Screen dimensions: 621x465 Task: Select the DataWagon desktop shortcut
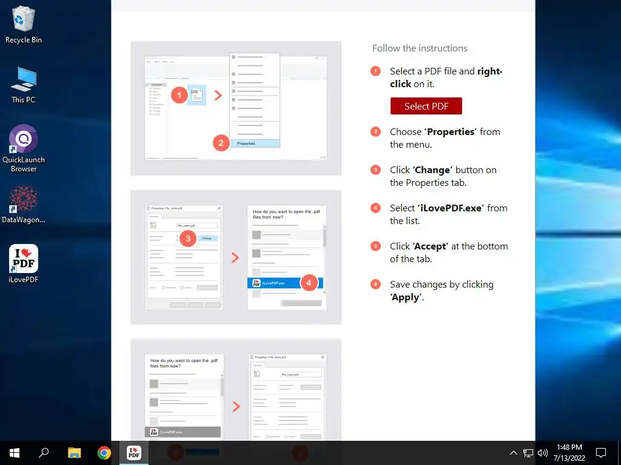click(24, 205)
